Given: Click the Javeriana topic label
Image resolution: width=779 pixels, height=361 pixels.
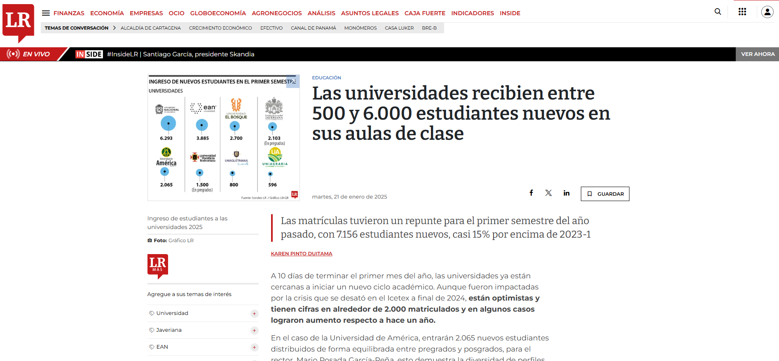Looking at the screenshot, I should coord(169,330).
